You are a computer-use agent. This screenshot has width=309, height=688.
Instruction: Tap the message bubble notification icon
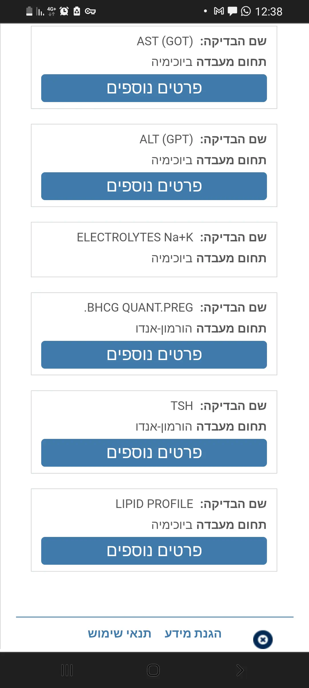(x=232, y=11)
